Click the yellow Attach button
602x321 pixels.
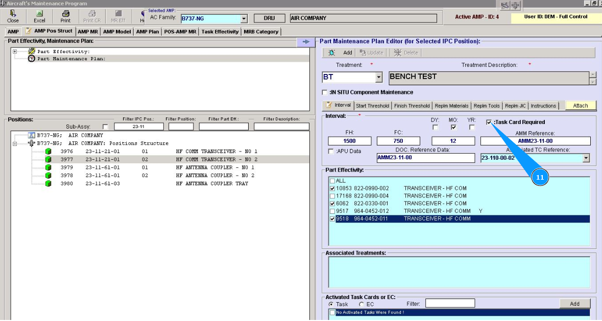pos(580,106)
